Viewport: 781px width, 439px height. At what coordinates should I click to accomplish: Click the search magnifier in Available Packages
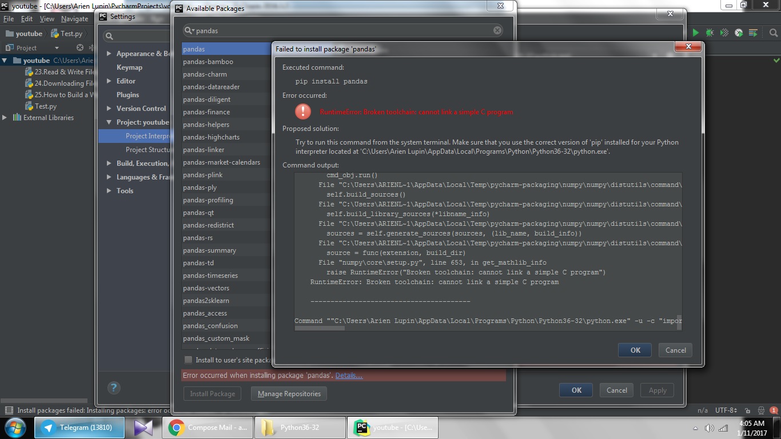(x=189, y=30)
